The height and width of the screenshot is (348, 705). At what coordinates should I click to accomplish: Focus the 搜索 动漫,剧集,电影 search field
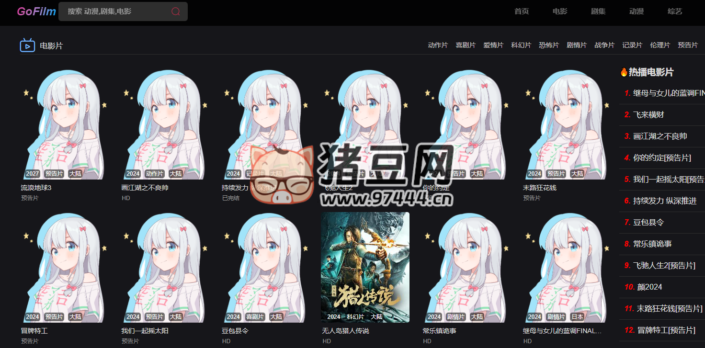pyautogui.click(x=123, y=11)
